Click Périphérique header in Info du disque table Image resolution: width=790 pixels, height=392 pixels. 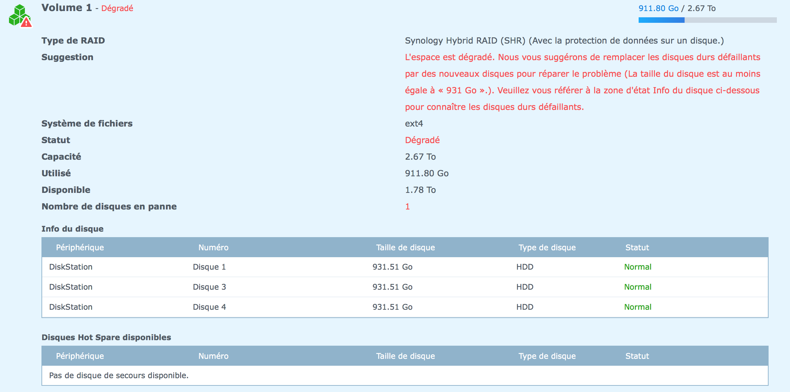pos(80,248)
